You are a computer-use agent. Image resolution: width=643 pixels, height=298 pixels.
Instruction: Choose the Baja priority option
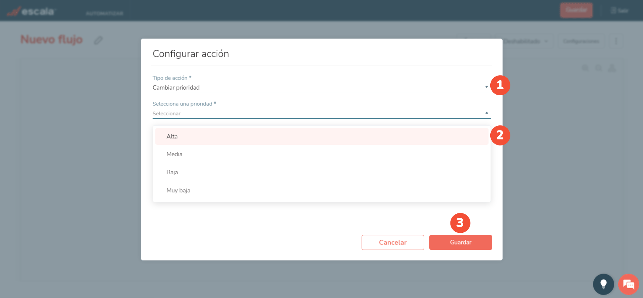pyautogui.click(x=321, y=172)
